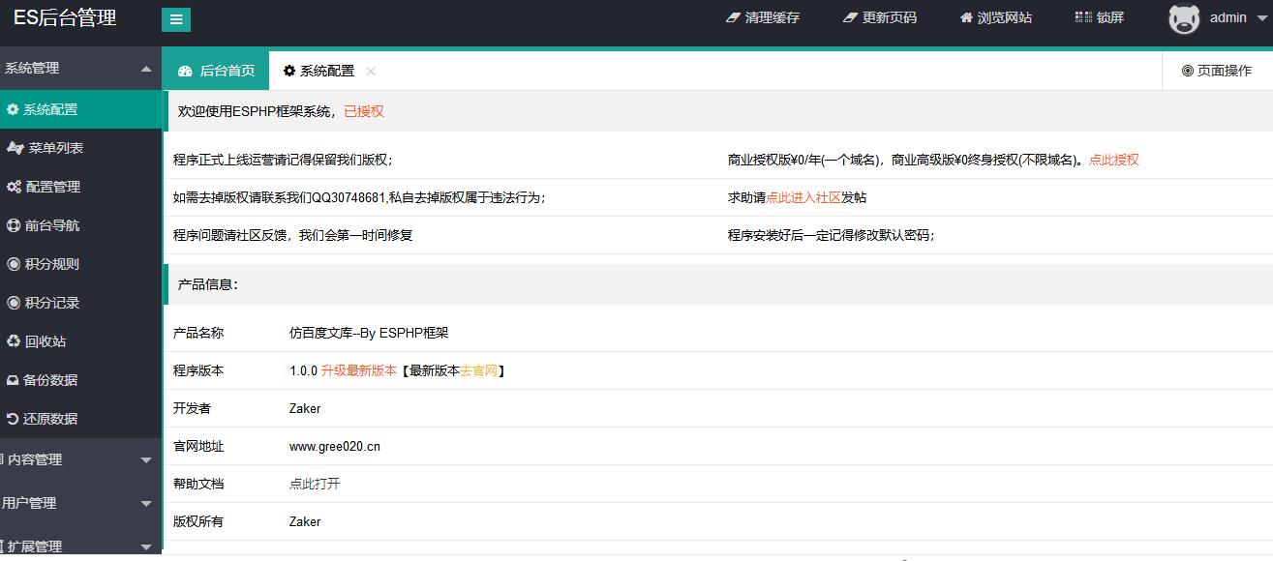Expand the 内容管理 menu section
1273x561 pixels.
pyautogui.click(x=146, y=460)
